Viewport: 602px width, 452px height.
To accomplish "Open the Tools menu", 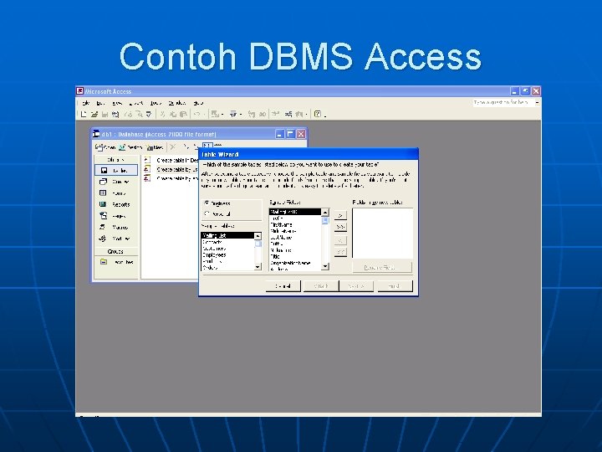I will coord(156,103).
